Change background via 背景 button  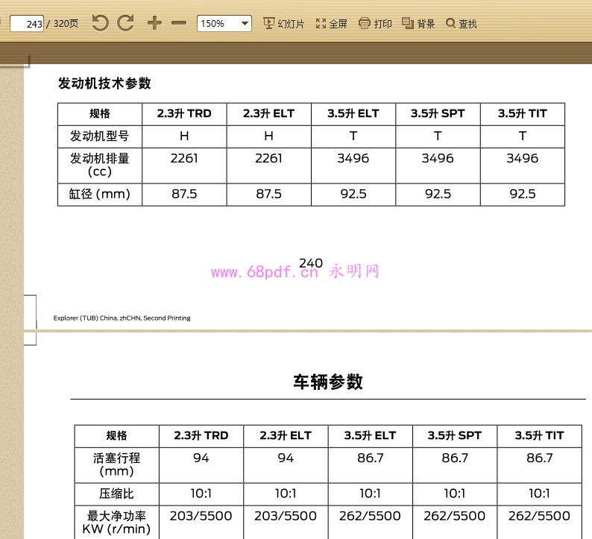(x=418, y=24)
